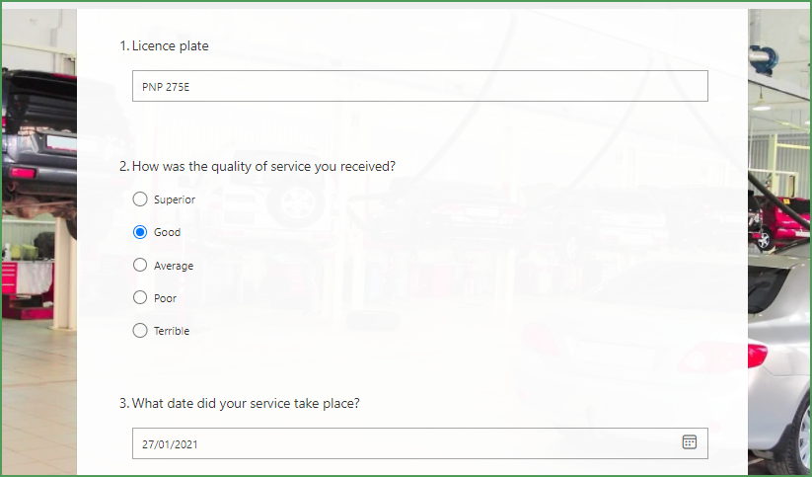The image size is (812, 477).
Task: Open the calendar date picker icon
Action: click(690, 442)
